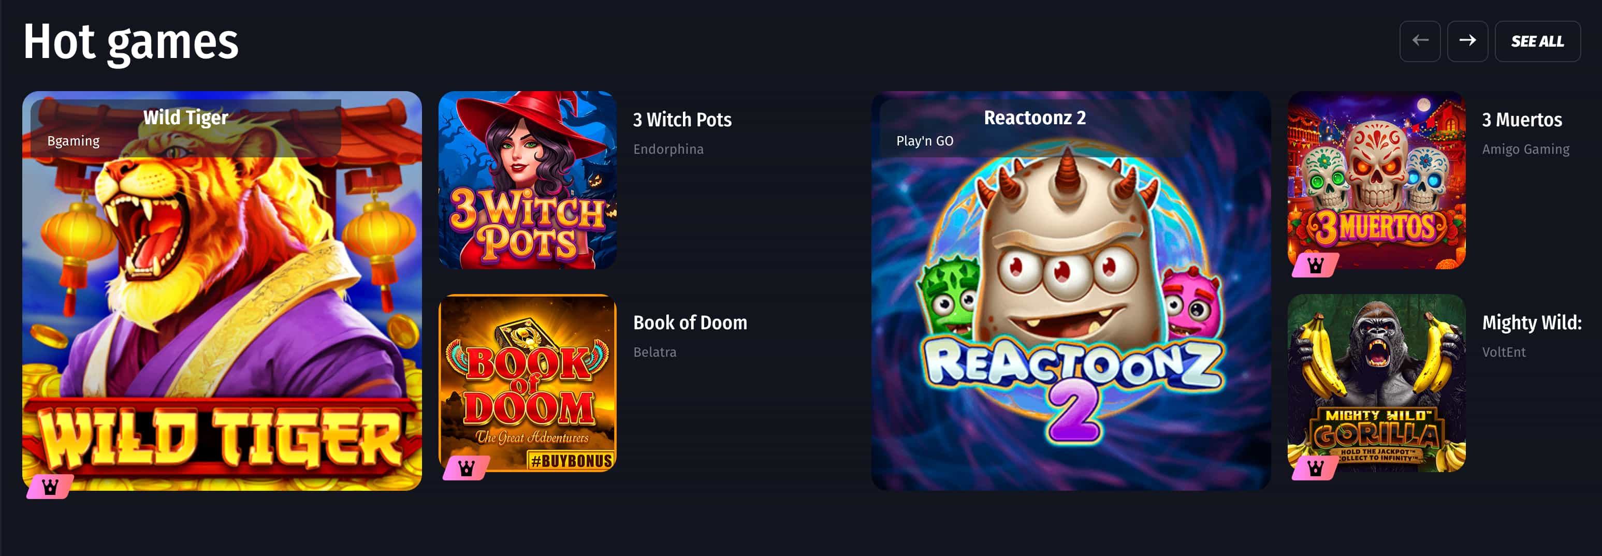Select the Endorphina provider label
1602x556 pixels.
click(668, 149)
